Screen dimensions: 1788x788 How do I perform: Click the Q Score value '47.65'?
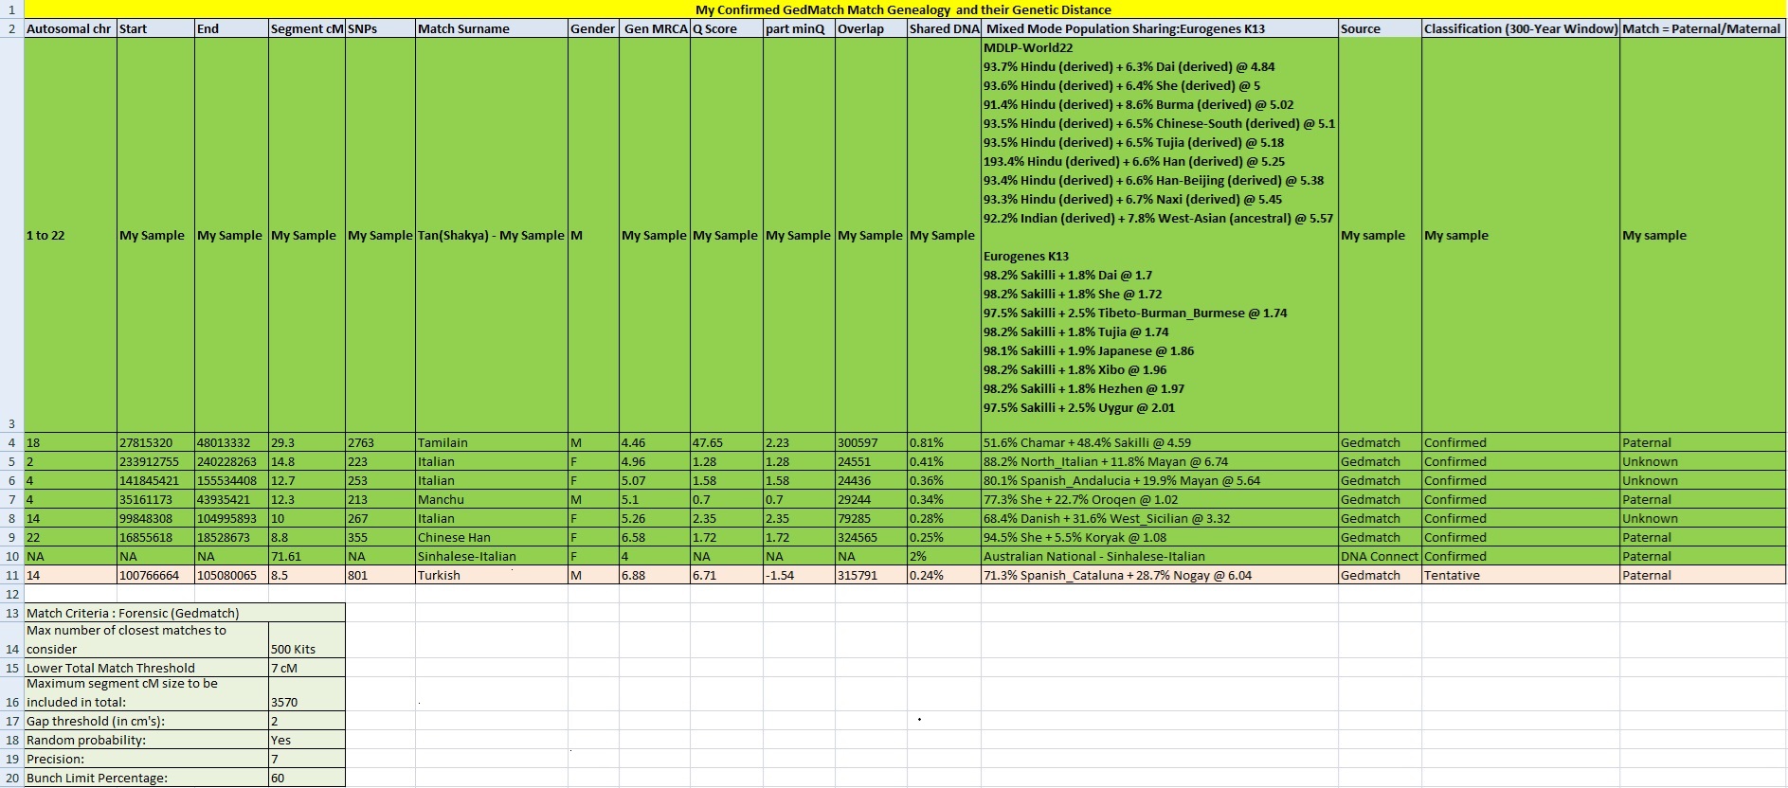(x=727, y=442)
